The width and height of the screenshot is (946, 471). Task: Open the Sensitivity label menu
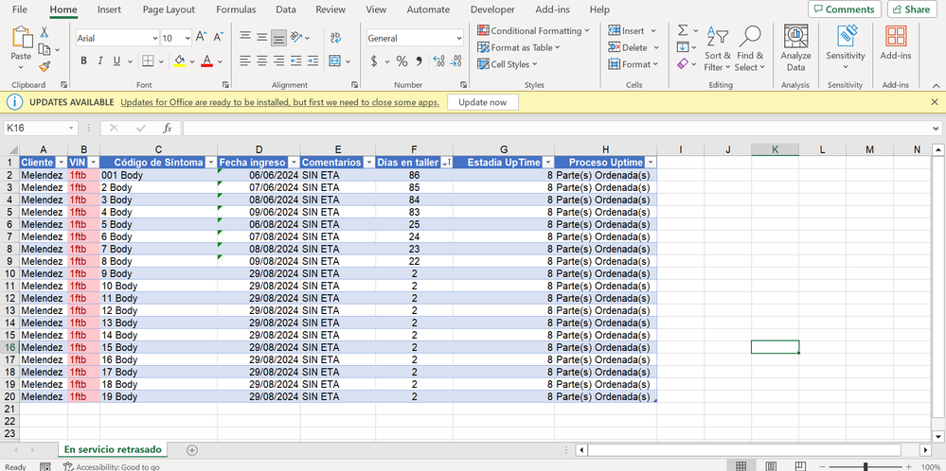point(846,48)
